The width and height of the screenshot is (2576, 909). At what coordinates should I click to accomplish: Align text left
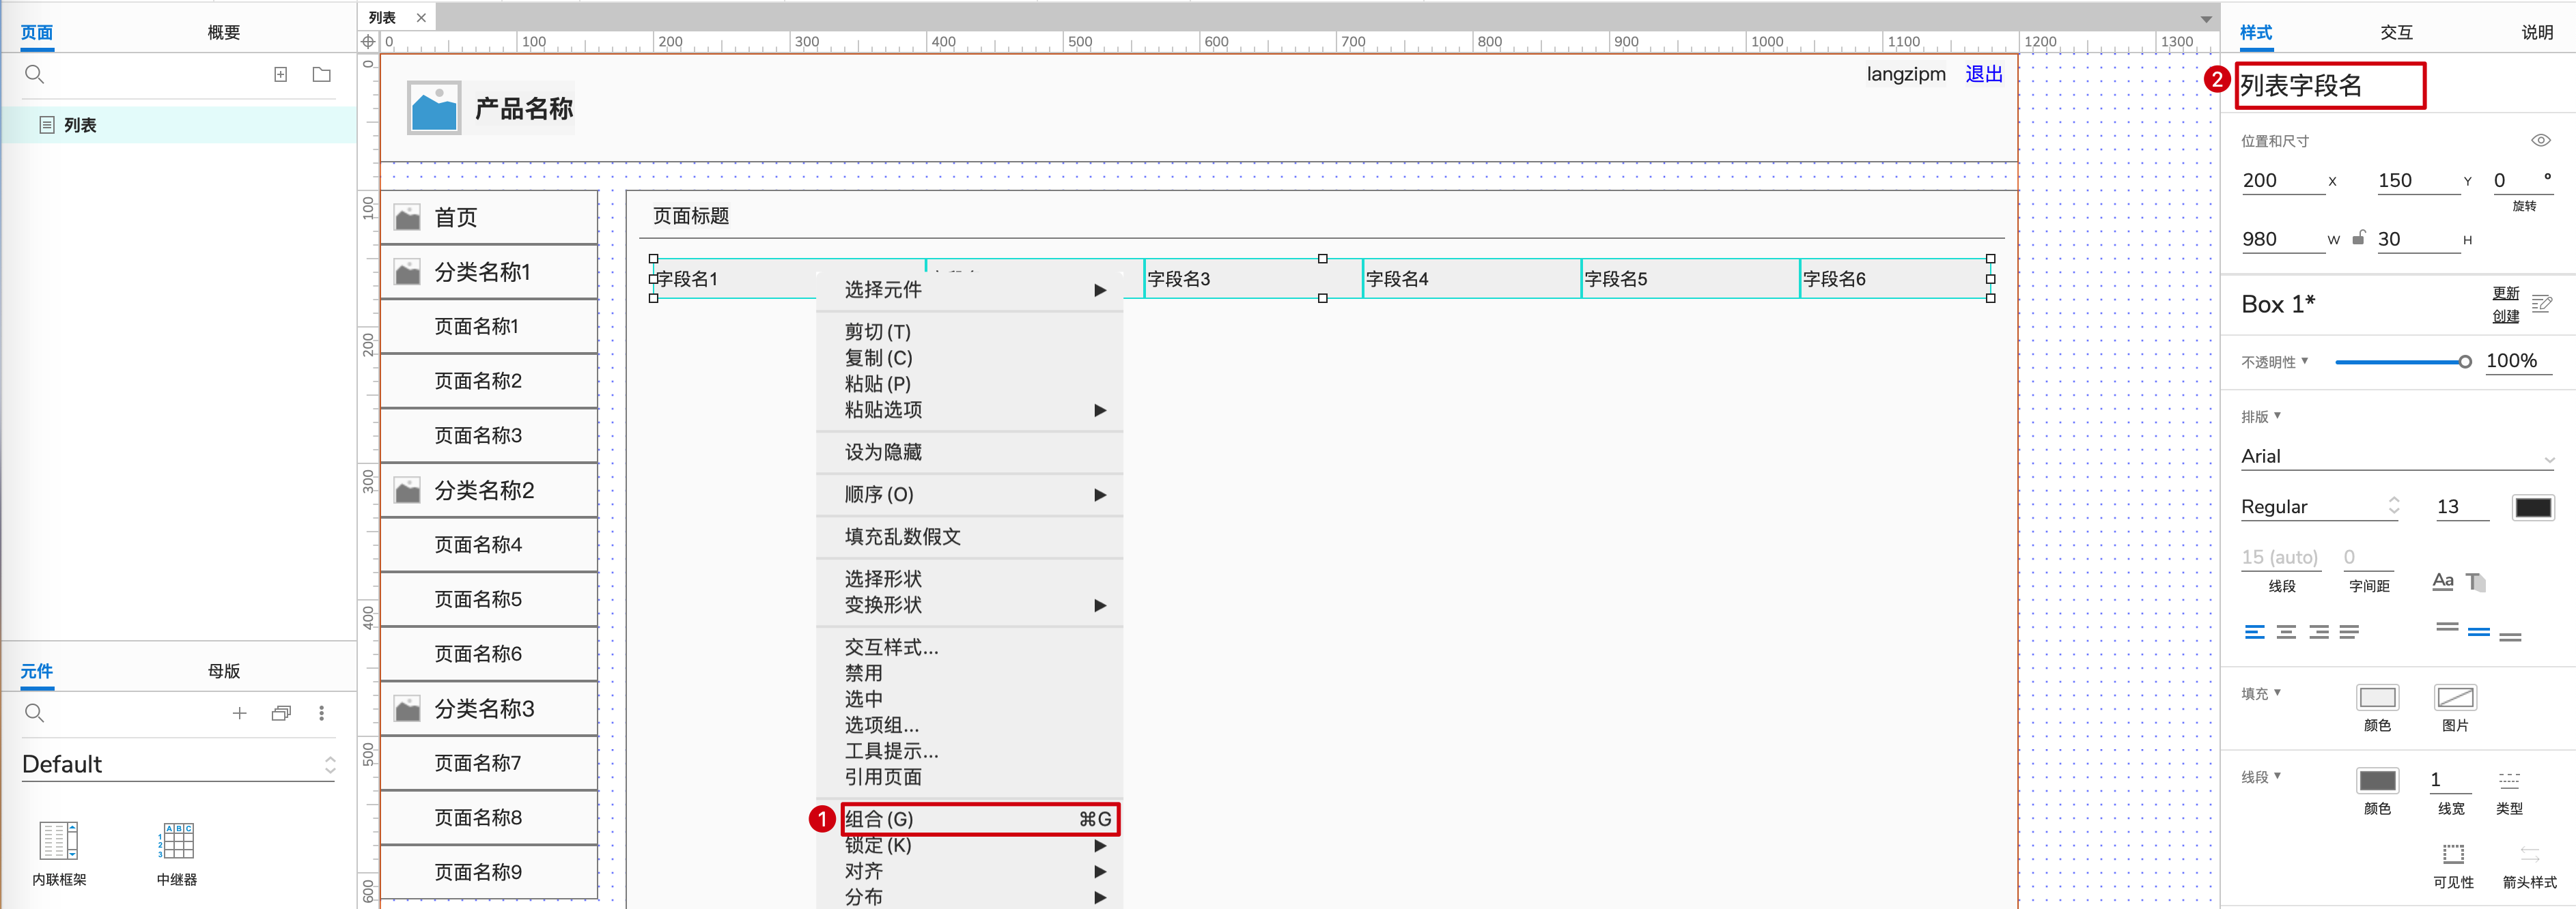[2254, 631]
